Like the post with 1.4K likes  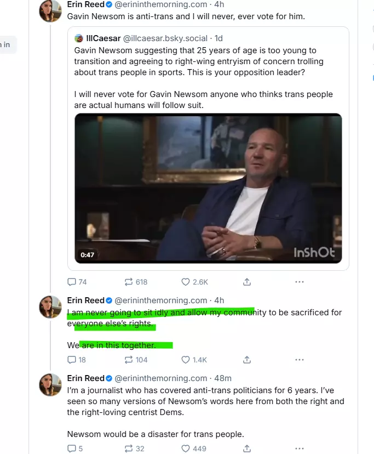[186, 360]
